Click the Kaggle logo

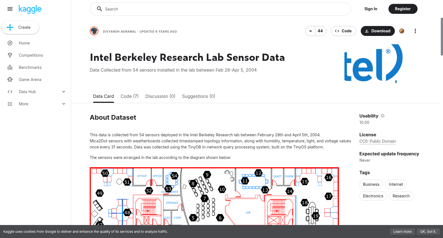coord(30,9)
